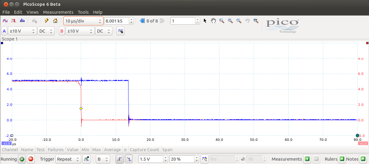Open channel A ±10 V range dropdown
The width and height of the screenshot is (369, 164).
22,31
